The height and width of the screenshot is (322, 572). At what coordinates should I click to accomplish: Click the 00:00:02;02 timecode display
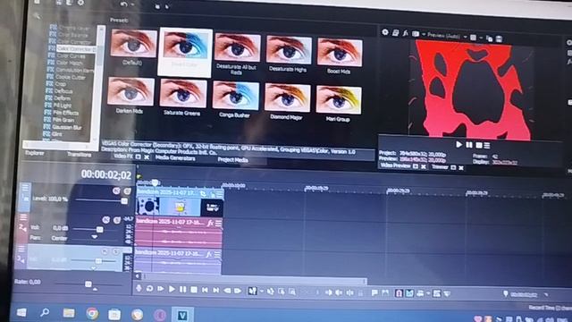106,175
